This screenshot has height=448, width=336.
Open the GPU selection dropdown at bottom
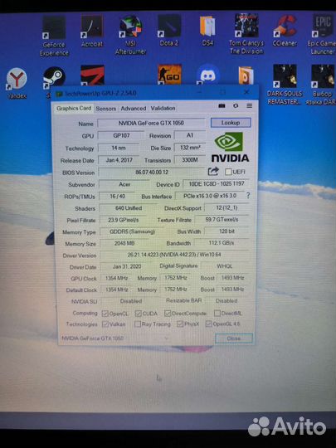pyautogui.click(x=115, y=338)
